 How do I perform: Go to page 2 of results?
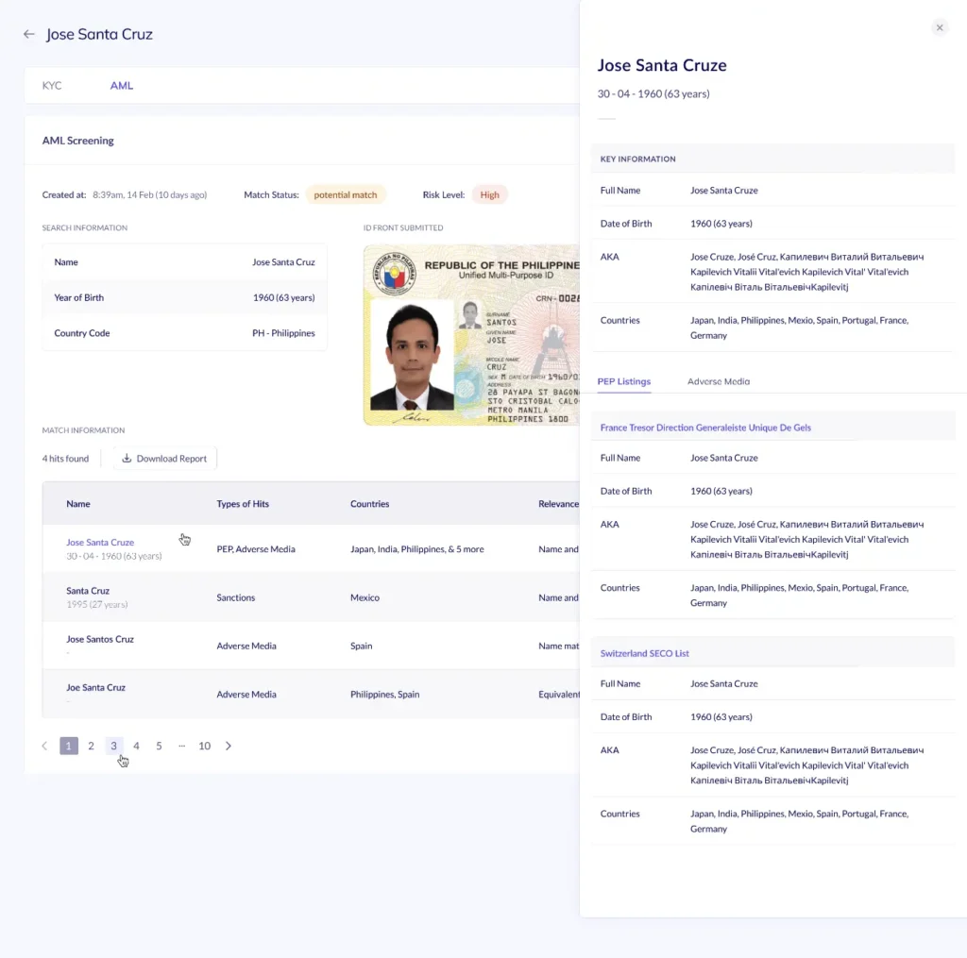[91, 746]
